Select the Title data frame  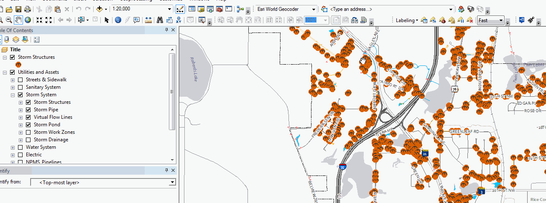point(15,50)
